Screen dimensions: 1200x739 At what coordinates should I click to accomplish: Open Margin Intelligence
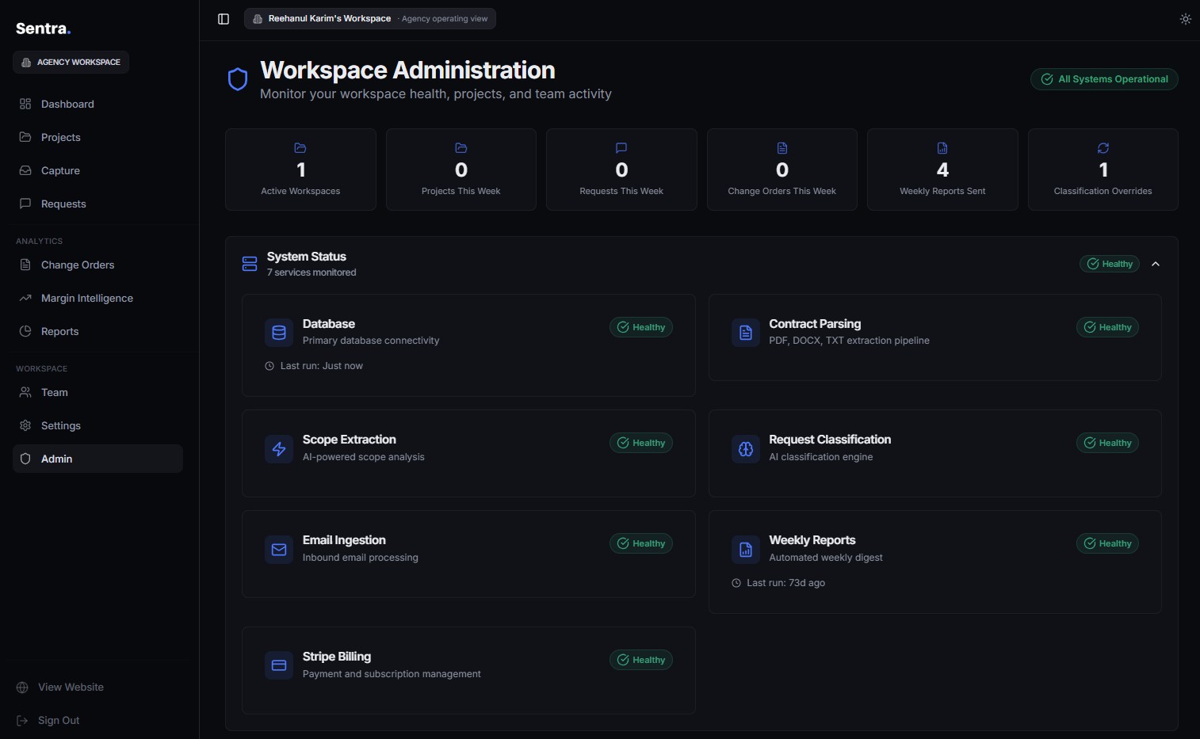pos(97,298)
